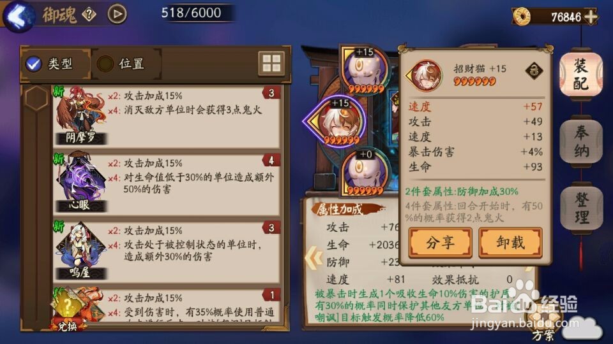Open the 整理 lantern tab
This screenshot has width=613, height=344.
pyautogui.click(x=581, y=208)
